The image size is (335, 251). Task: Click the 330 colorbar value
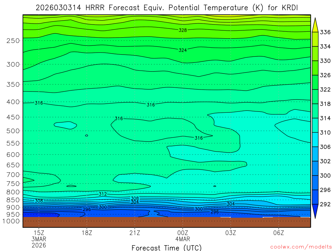325,61
